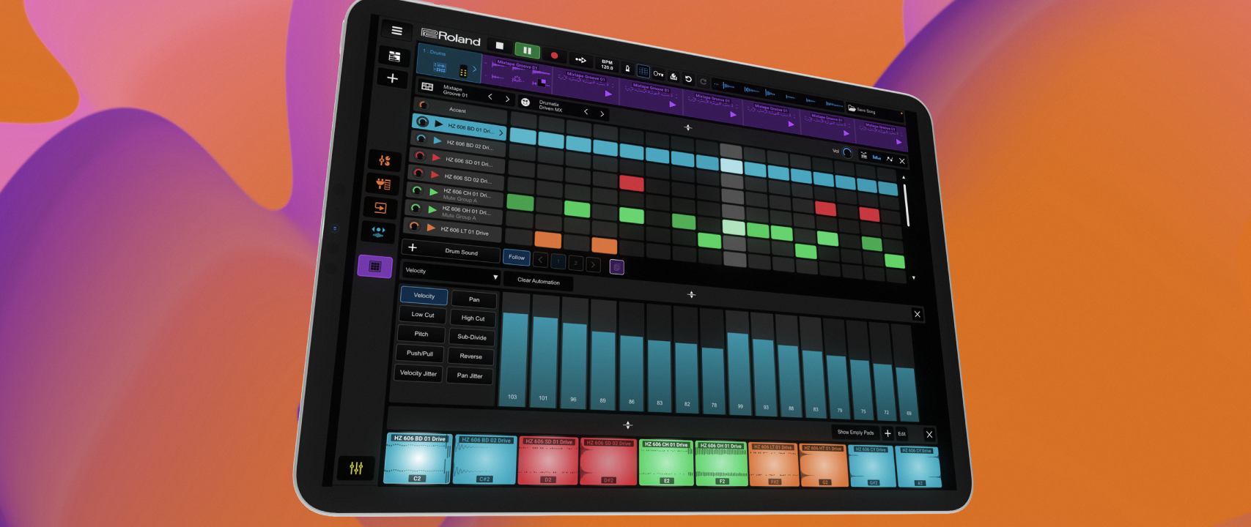Viewport: 1251px width, 527px height.
Task: Mute the HZ 606 CH 01 drum row
Action: coord(416,190)
